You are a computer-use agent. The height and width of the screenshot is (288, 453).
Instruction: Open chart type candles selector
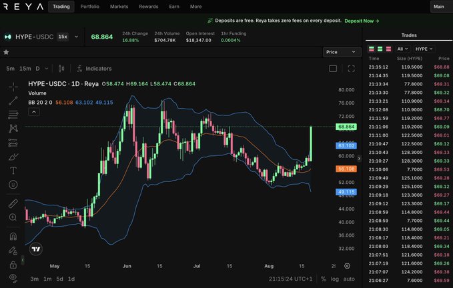[61, 69]
